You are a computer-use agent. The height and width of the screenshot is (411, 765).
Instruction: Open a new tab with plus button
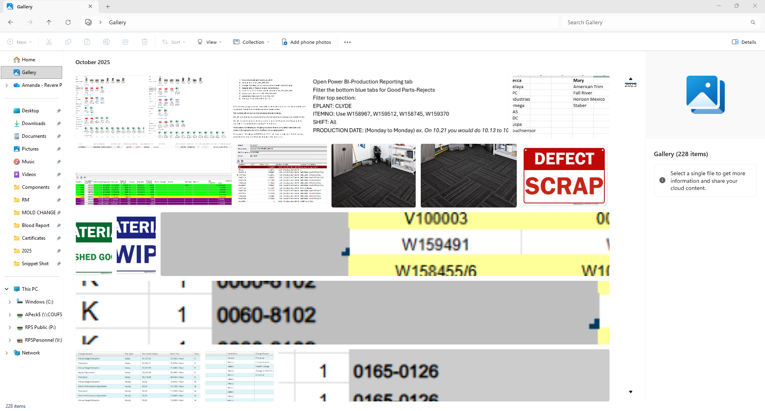point(108,6)
